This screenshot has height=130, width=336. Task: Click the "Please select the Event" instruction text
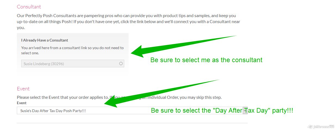pos(60,97)
